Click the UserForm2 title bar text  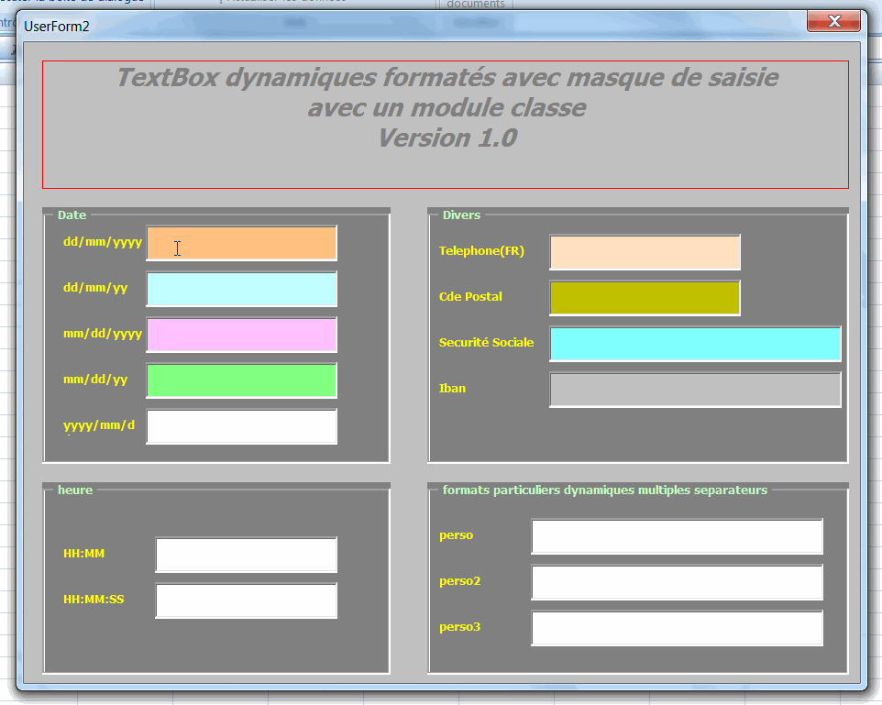[x=57, y=26]
